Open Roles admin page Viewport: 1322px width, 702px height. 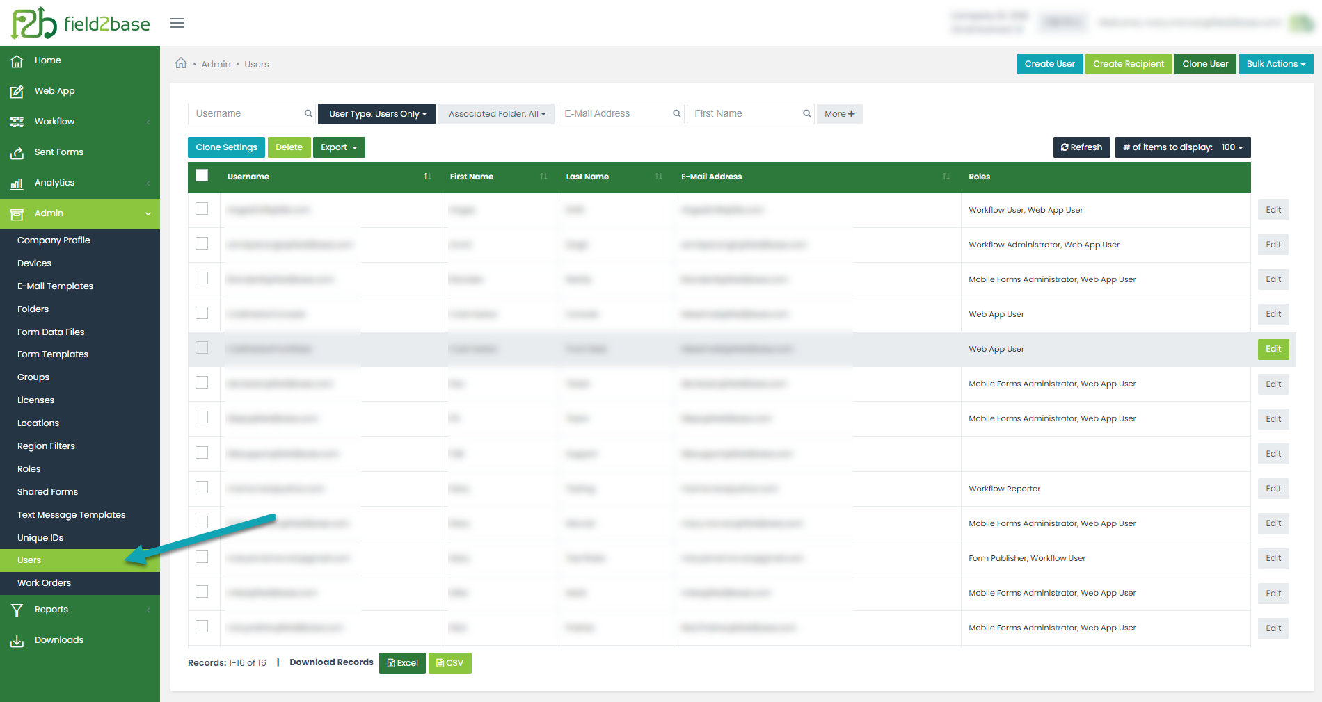[x=29, y=469]
